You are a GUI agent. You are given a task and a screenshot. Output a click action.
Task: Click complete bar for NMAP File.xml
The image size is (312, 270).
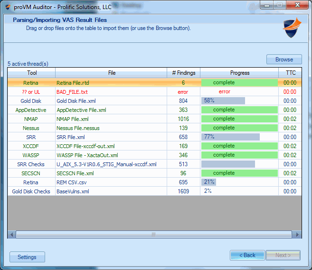coord(239,119)
